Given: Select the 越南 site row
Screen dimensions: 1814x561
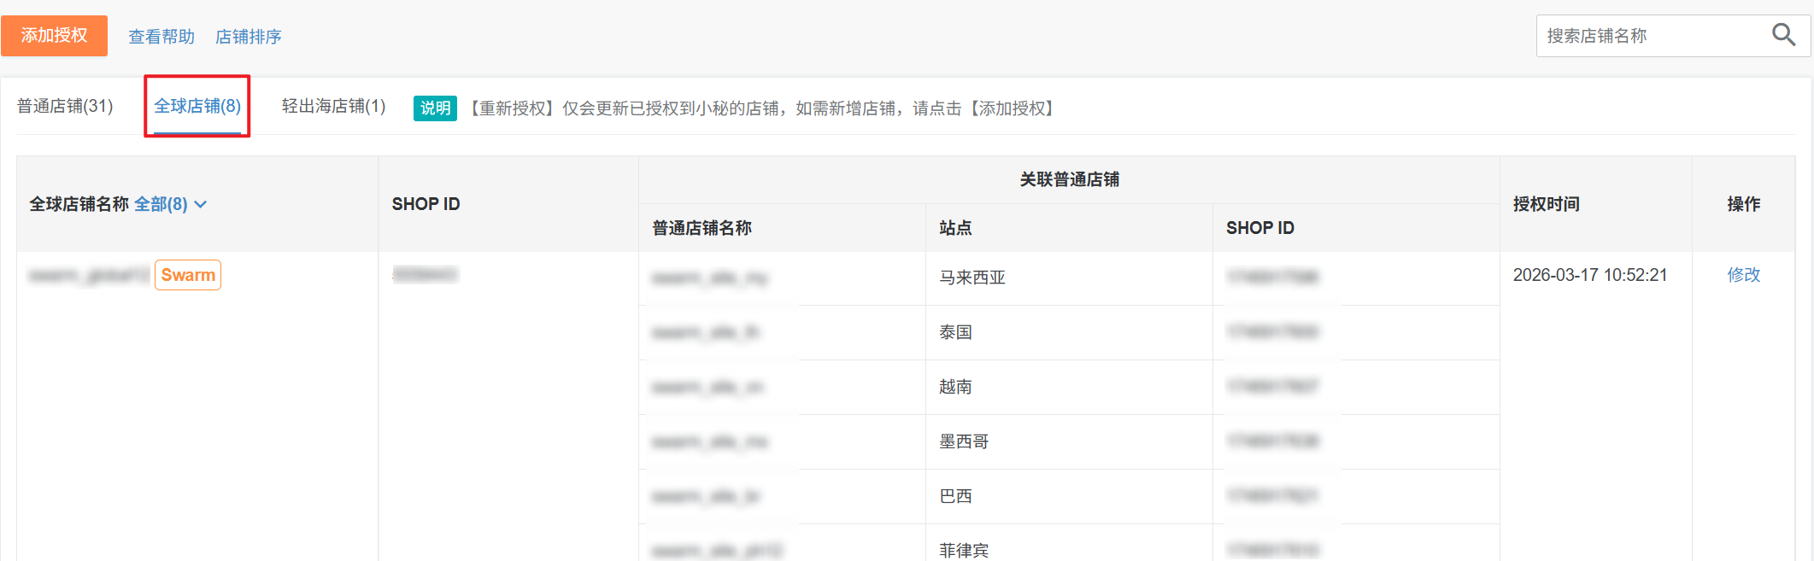Looking at the screenshot, I should click(x=955, y=387).
